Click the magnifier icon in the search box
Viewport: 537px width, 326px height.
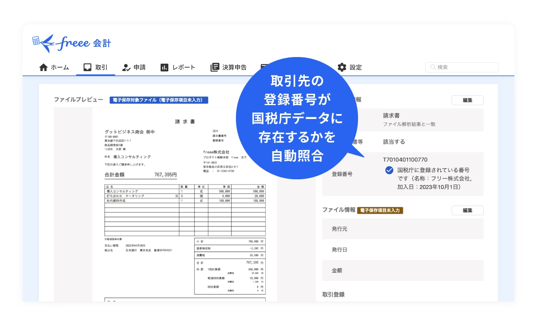click(432, 67)
